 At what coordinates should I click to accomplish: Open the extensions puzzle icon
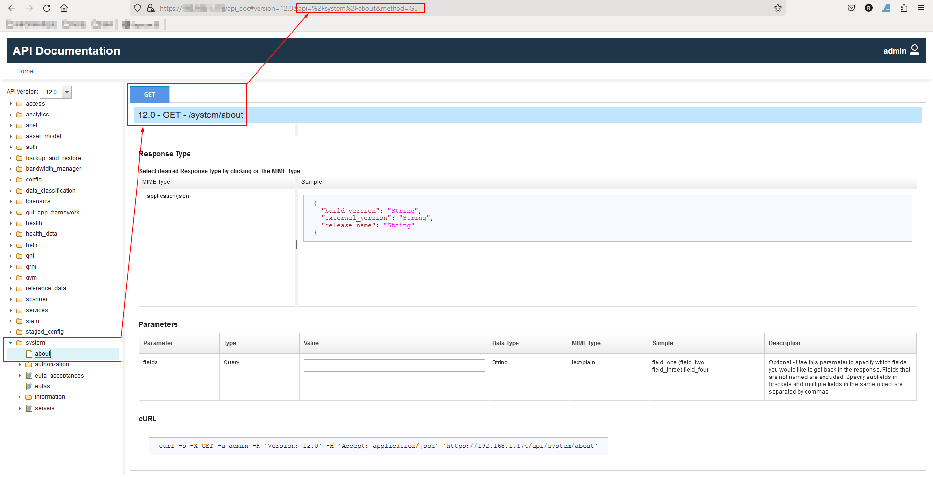click(x=904, y=8)
